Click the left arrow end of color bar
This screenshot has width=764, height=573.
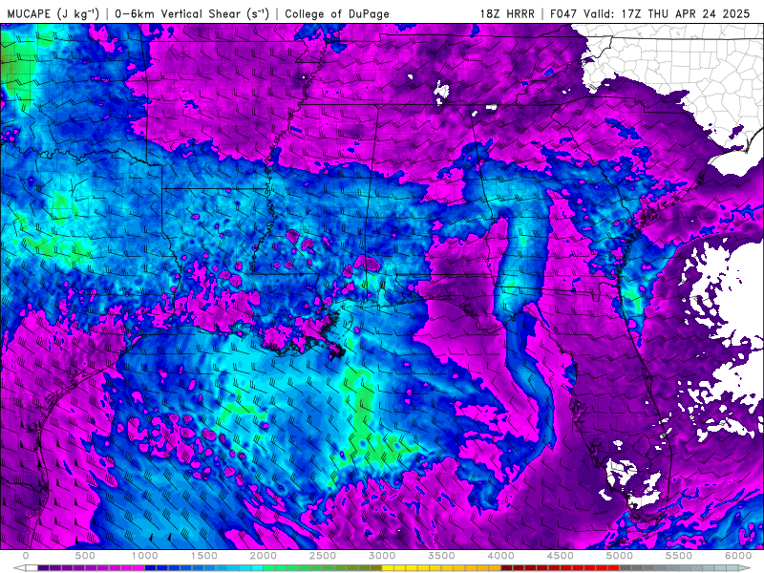point(19,568)
